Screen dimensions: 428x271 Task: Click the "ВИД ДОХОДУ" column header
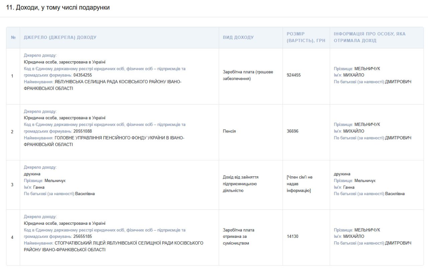[238, 37]
